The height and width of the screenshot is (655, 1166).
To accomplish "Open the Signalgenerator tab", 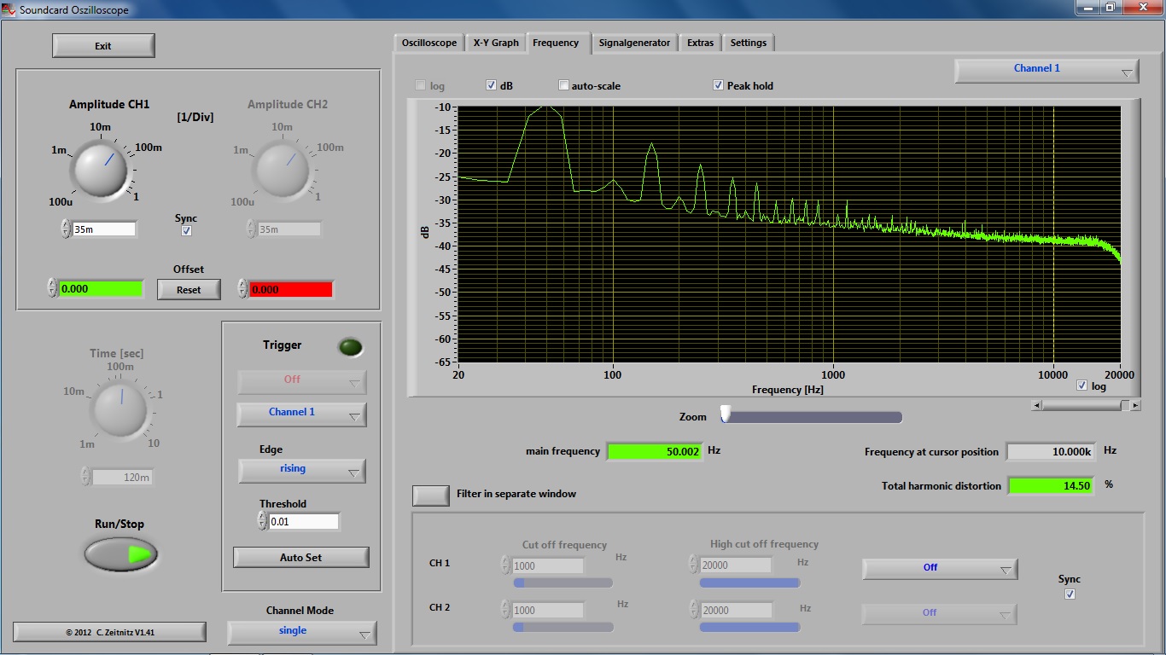I will click(634, 43).
